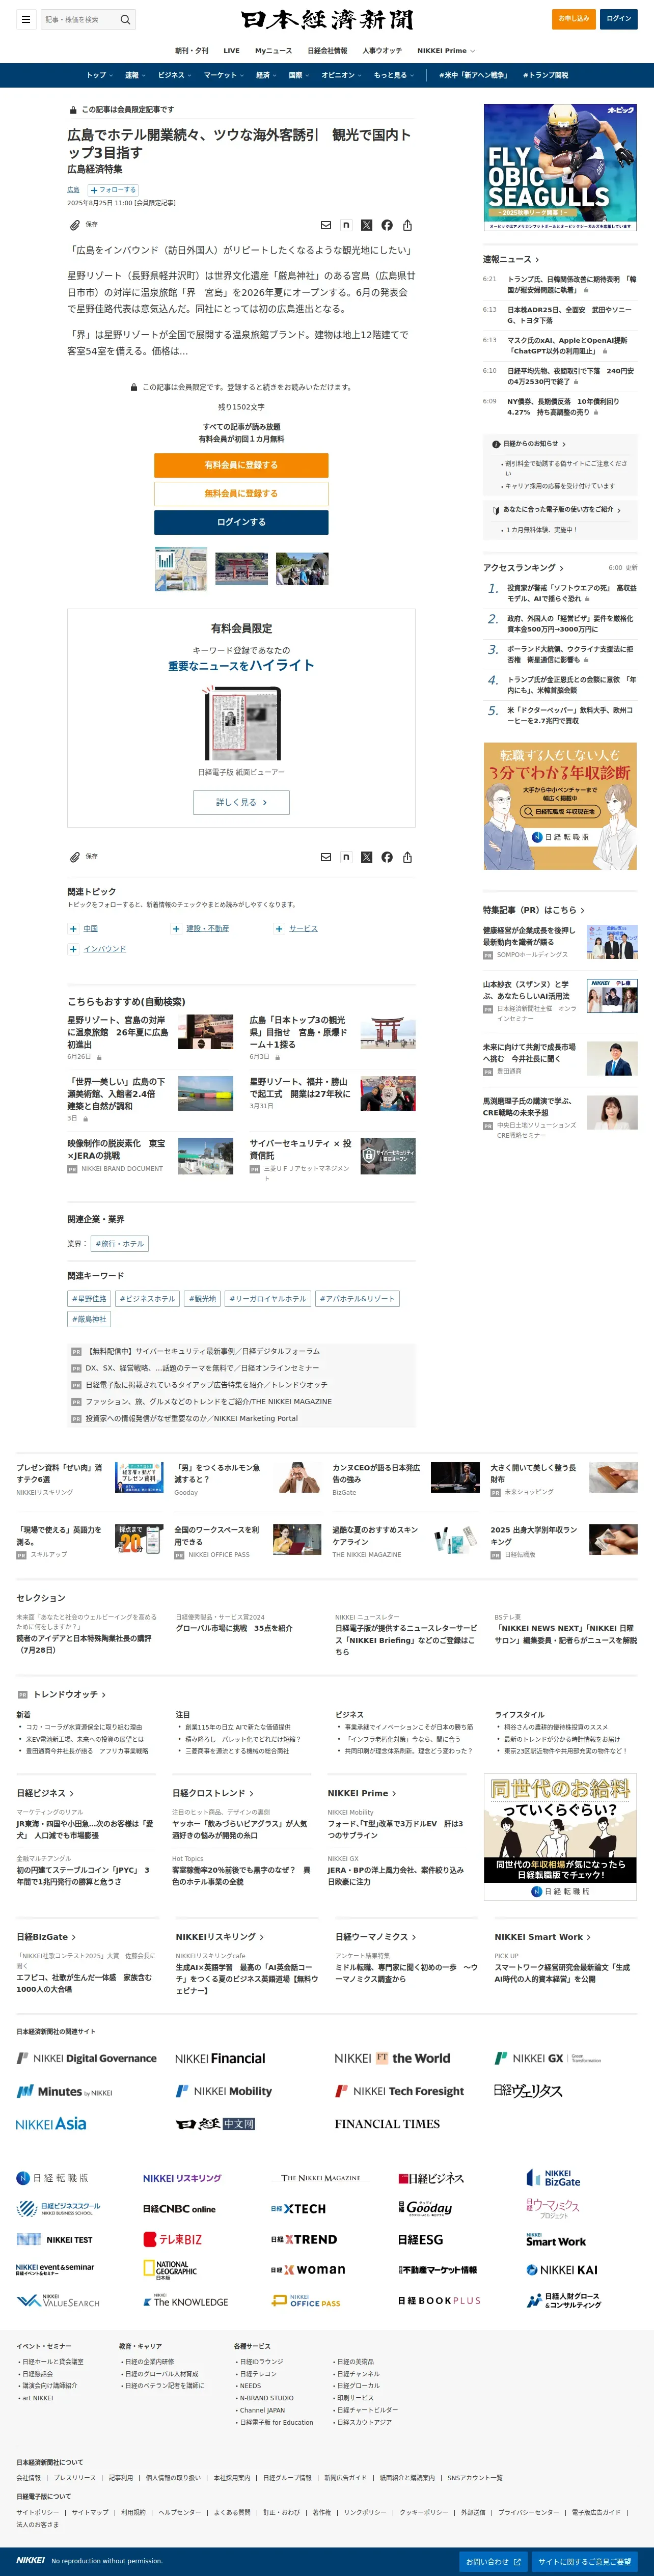Share to note via icon under headline

click(x=346, y=225)
